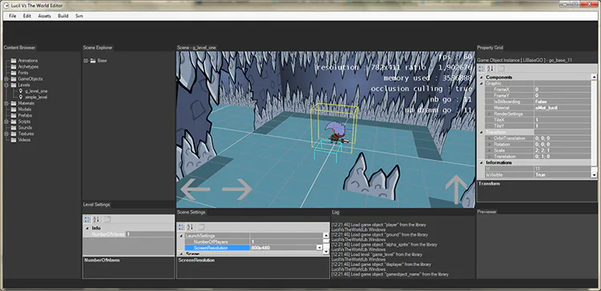This screenshot has width=601, height=291.
Task: Collapse the Graphic property group
Action: 482,83
